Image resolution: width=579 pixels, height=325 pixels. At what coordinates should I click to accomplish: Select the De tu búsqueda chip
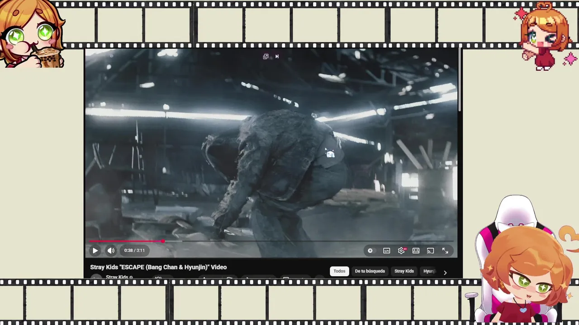tap(370, 271)
